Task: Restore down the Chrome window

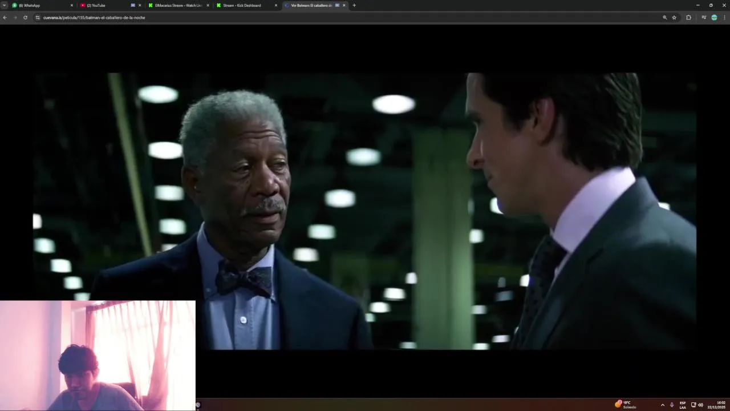Action: [711, 5]
